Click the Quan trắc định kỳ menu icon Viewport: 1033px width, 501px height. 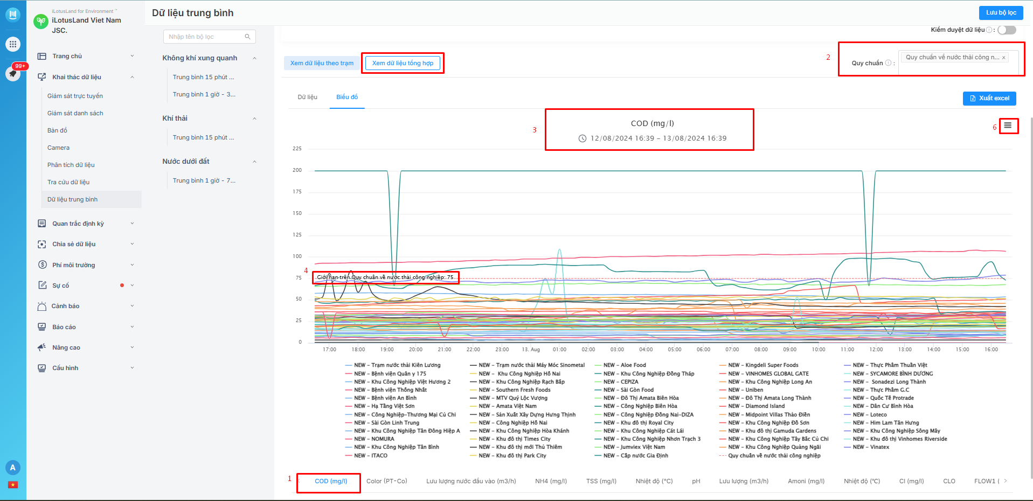tap(41, 224)
